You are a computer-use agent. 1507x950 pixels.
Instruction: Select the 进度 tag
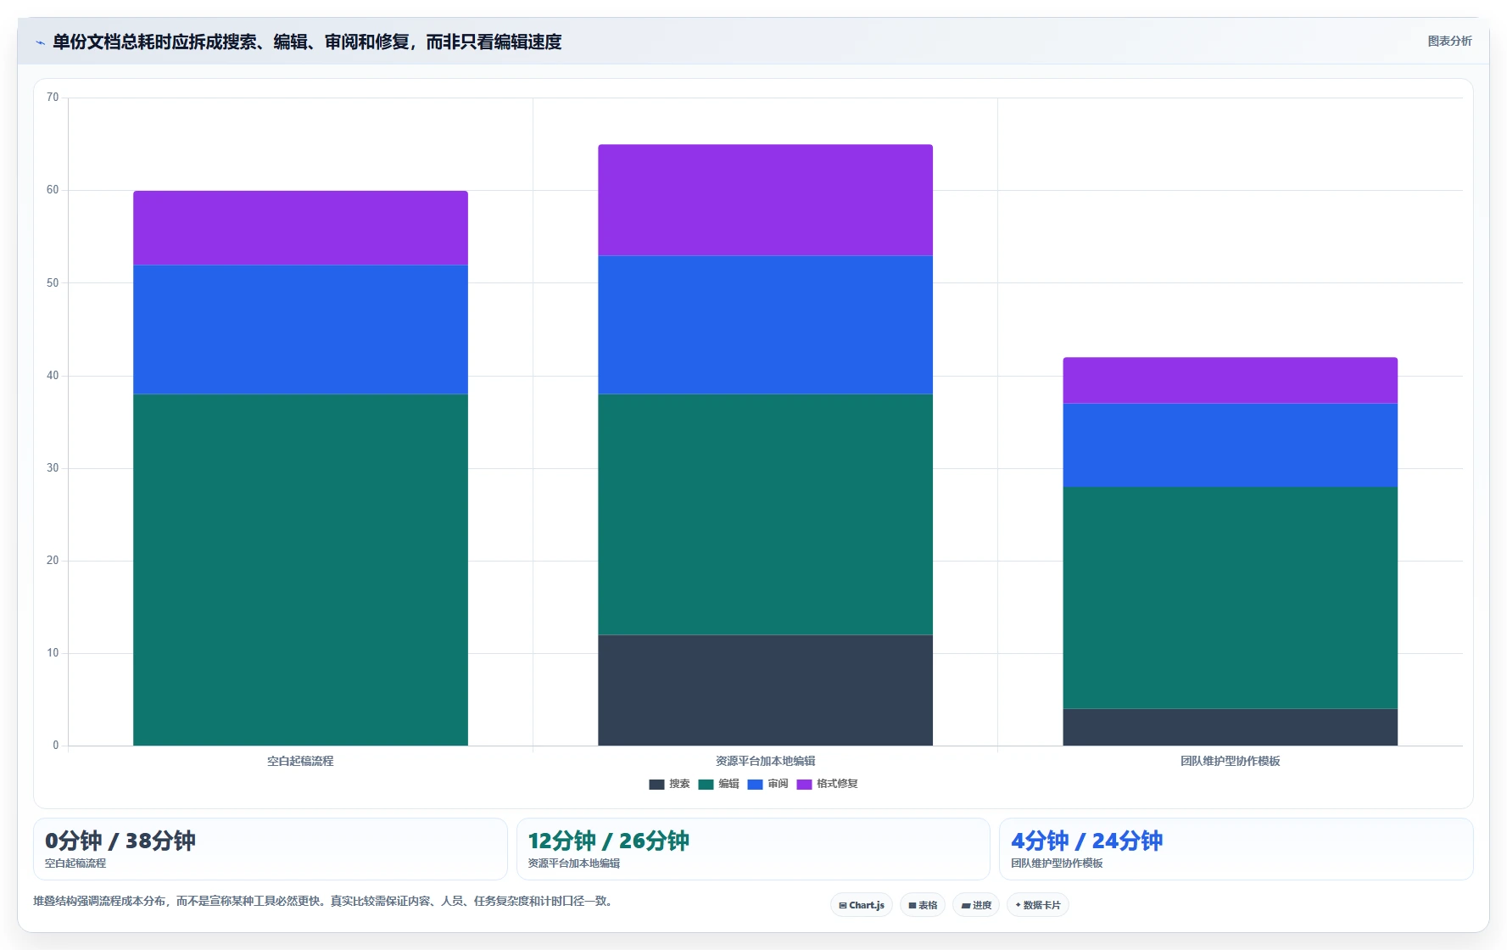point(976,905)
